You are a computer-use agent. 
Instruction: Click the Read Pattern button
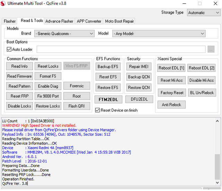click(x=19, y=86)
